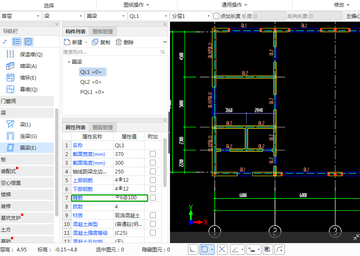The width and height of the screenshot is (360, 256).
Task: Click the crossed lines intersection snap icon
Action: [222, 249]
